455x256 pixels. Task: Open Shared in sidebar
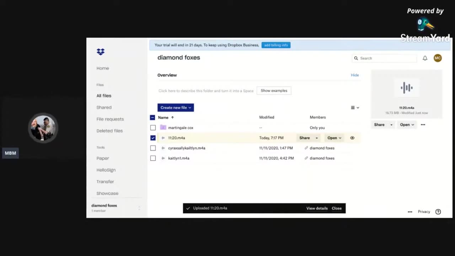tap(104, 107)
